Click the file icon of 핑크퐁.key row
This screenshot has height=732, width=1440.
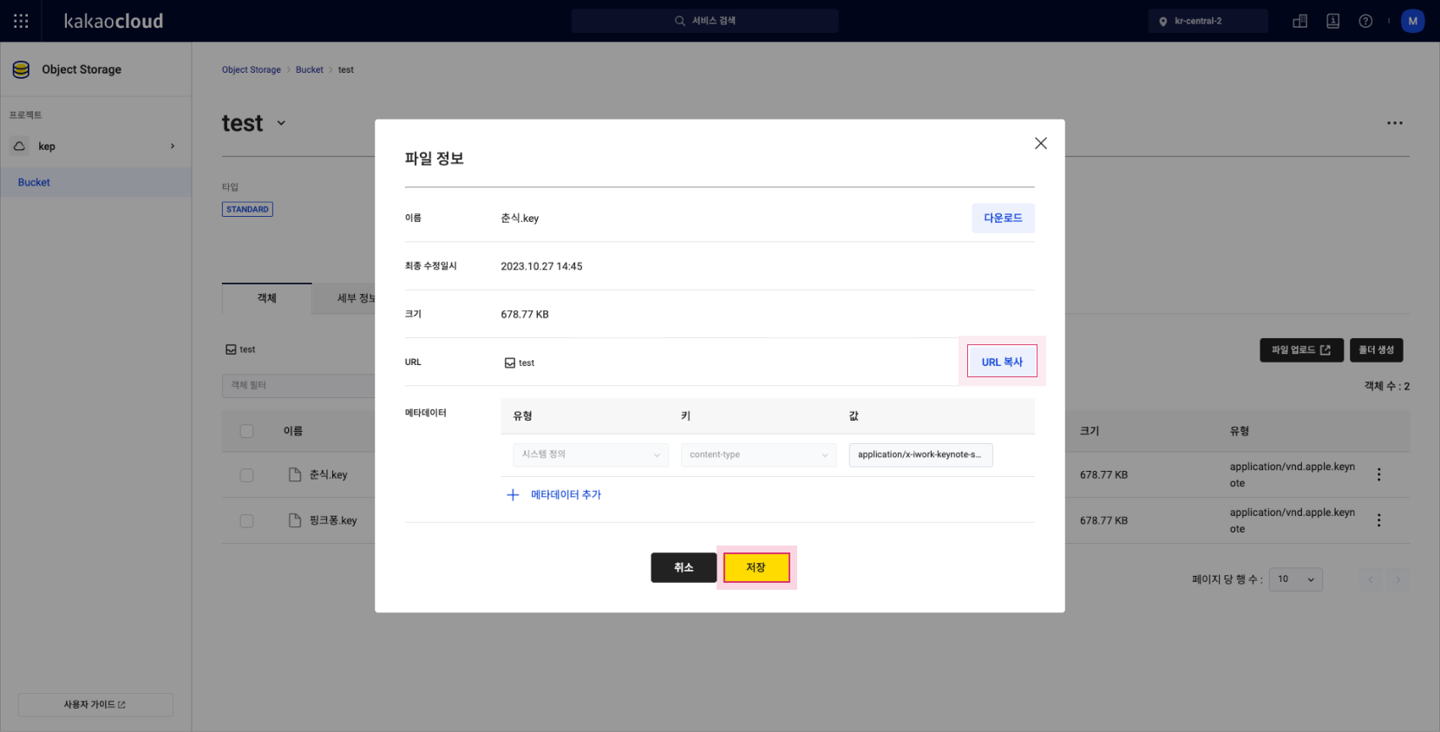tap(295, 520)
